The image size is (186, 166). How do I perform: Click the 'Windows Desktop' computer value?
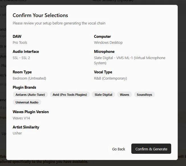[108, 43]
